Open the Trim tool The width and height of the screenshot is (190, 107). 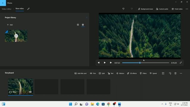tap(93, 73)
